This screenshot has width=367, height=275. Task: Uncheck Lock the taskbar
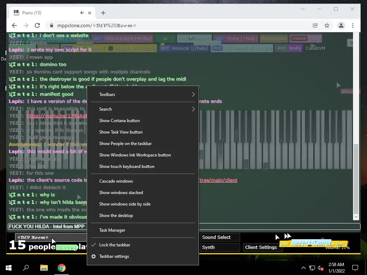pyautogui.click(x=143, y=245)
